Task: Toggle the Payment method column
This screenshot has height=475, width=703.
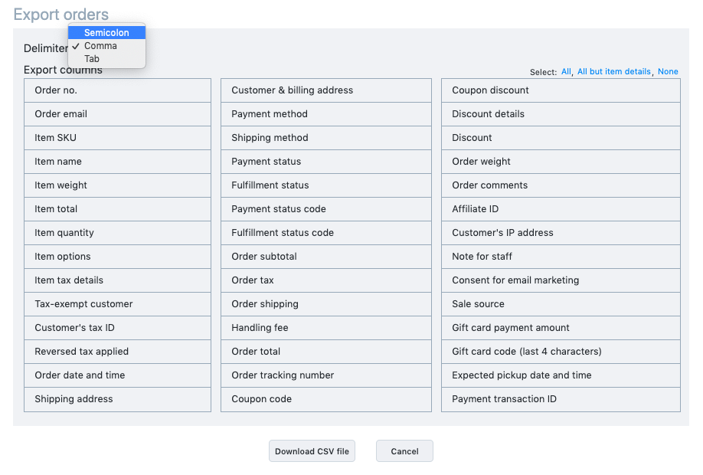Action: click(x=326, y=114)
